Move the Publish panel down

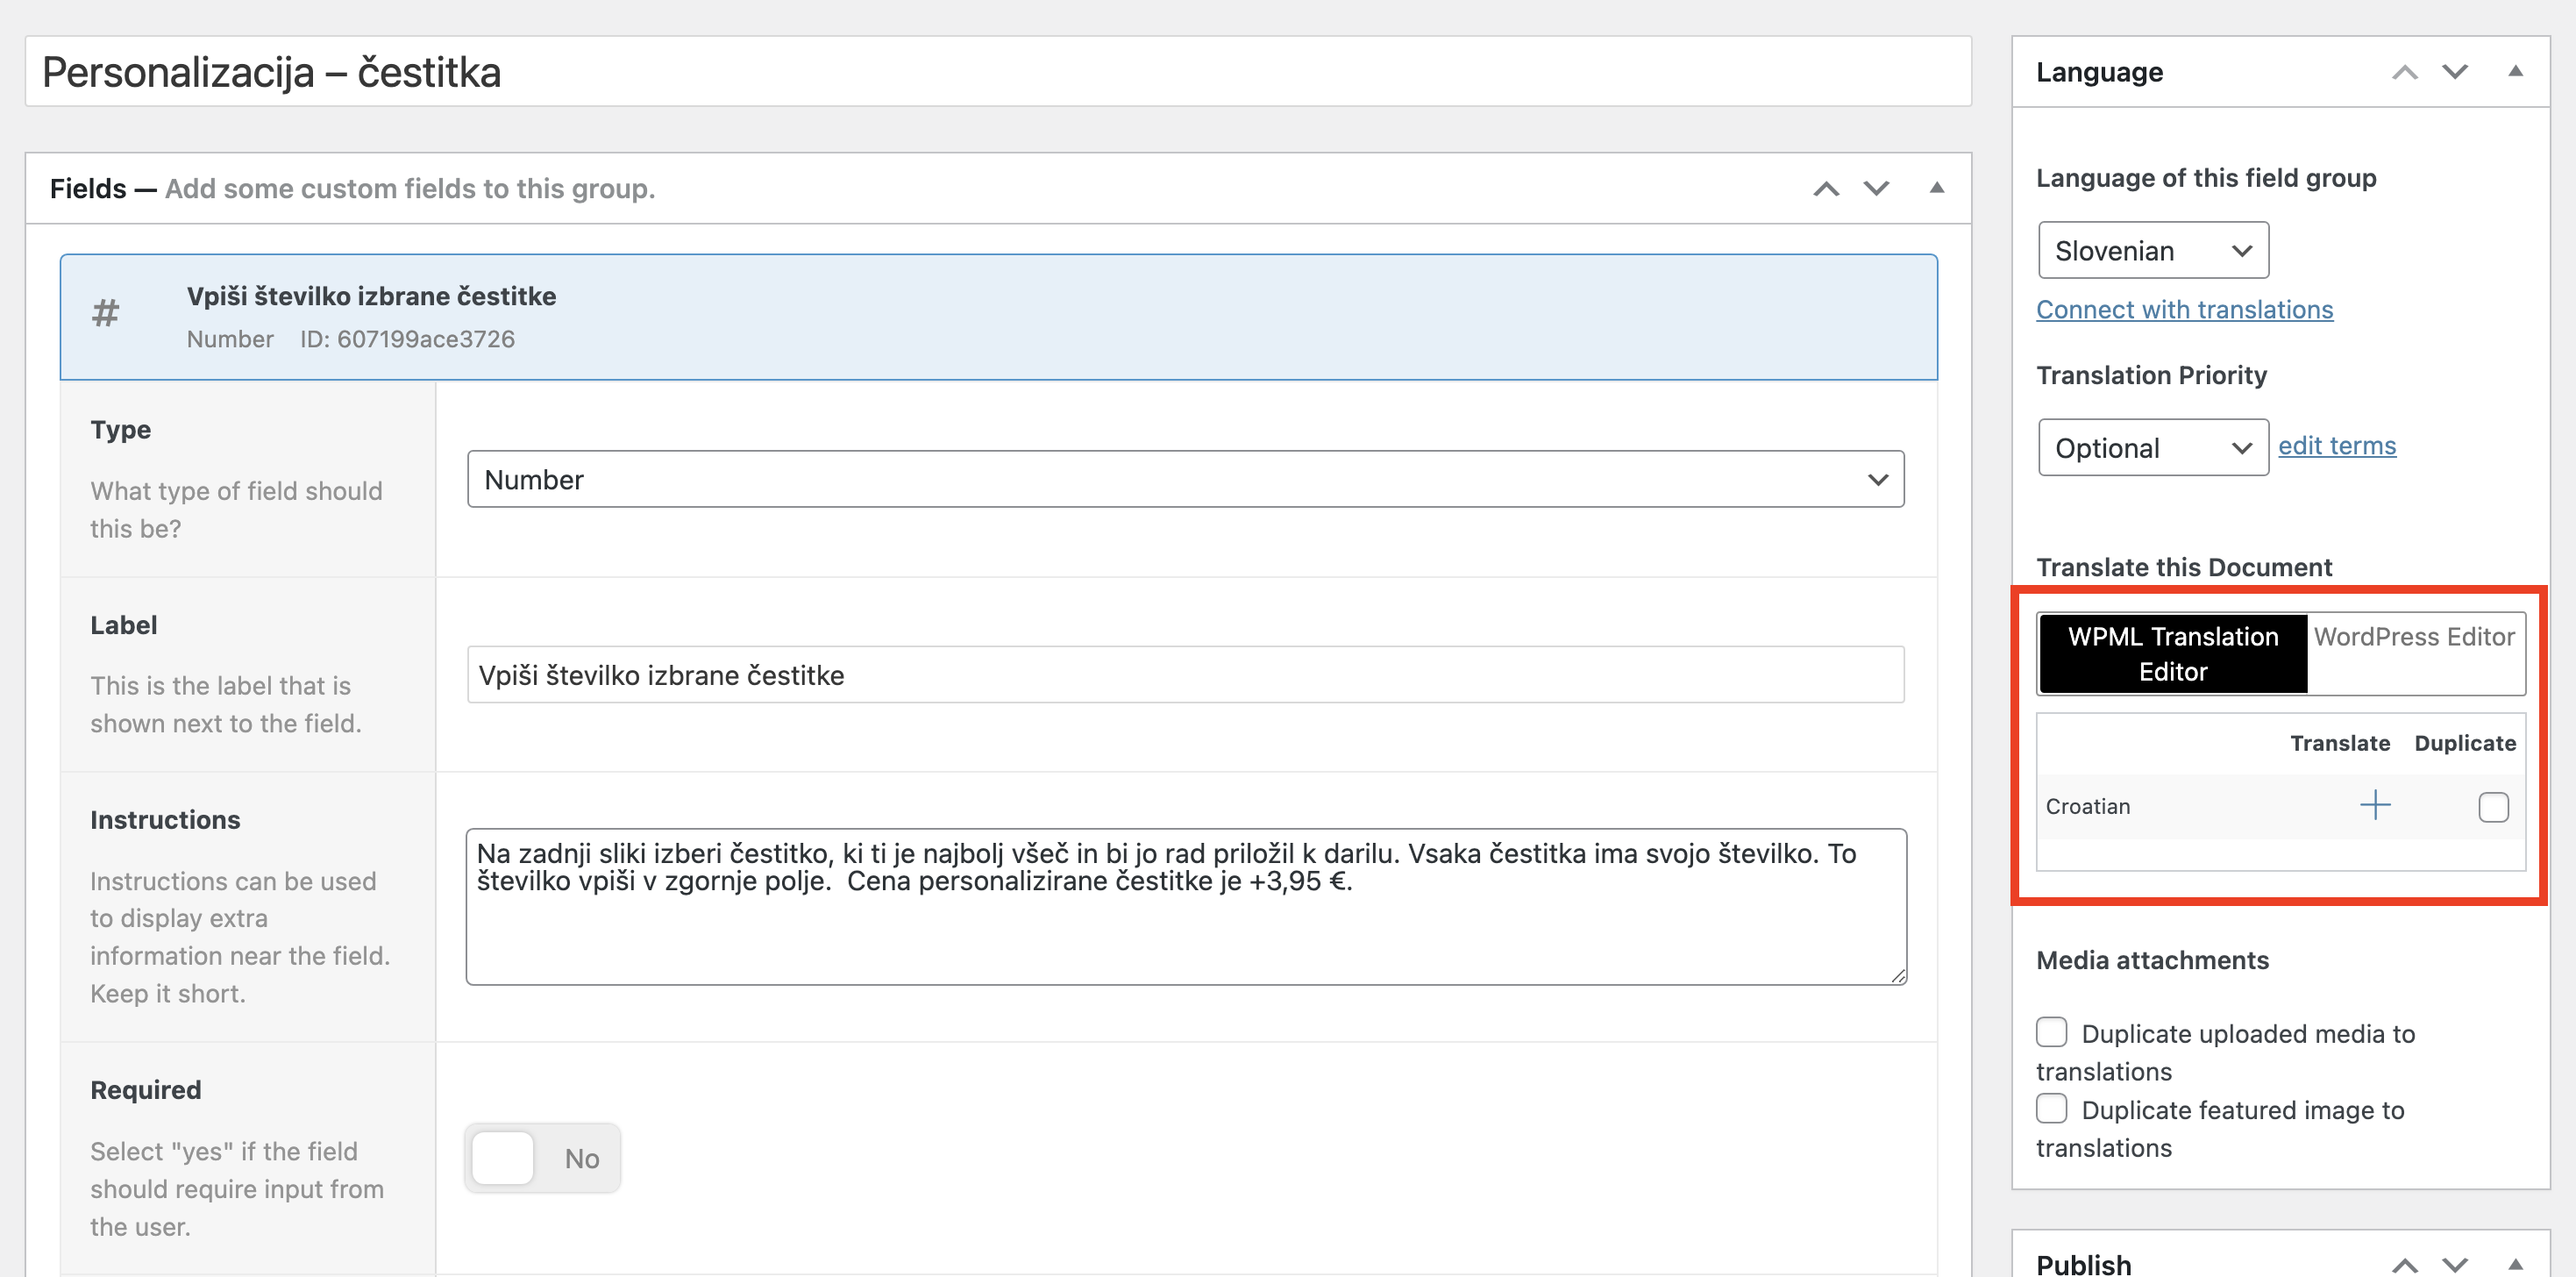tap(2454, 1265)
